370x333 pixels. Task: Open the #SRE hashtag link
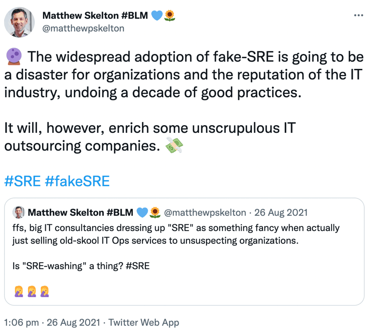tap(22, 181)
